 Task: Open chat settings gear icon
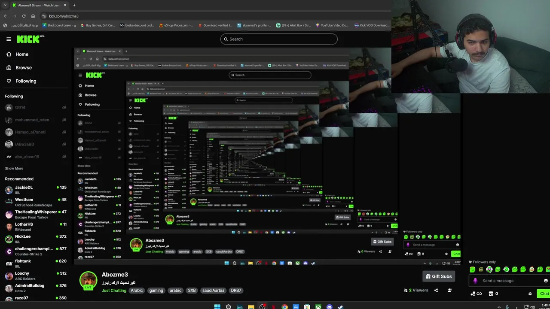click(x=530, y=294)
